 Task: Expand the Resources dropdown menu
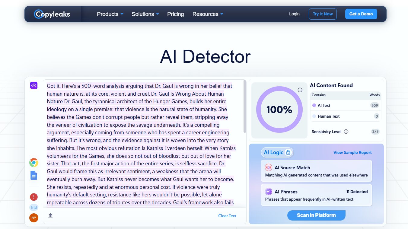(208, 14)
